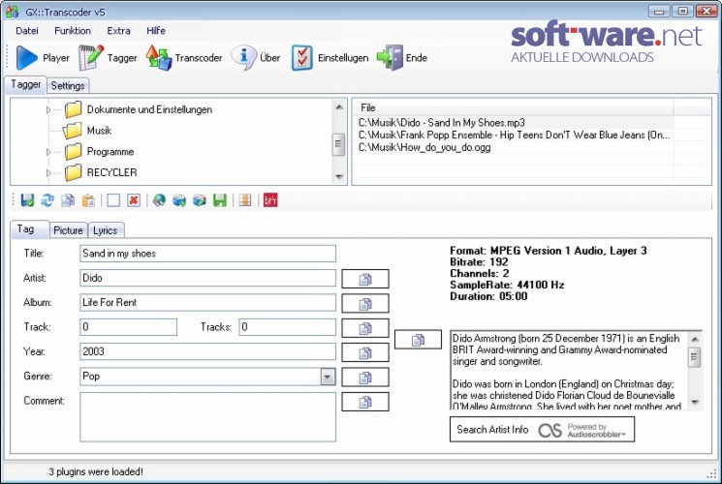
Task: Expand the Dokumente und Einstellungen folder
Action: click(x=47, y=110)
